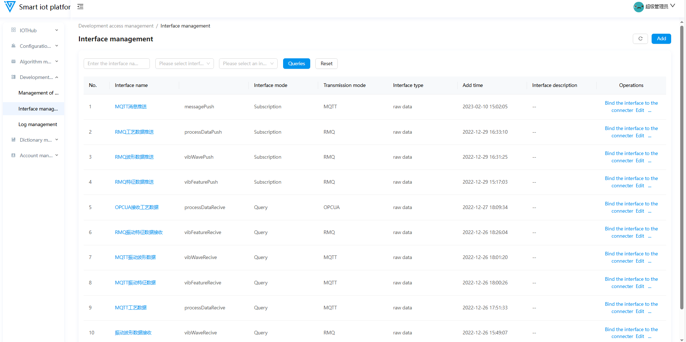Click the user avatar in the header
This screenshot has height=342, width=686.
coord(639,7)
